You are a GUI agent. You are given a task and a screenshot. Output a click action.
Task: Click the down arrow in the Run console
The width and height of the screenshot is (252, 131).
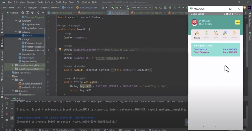12,108
